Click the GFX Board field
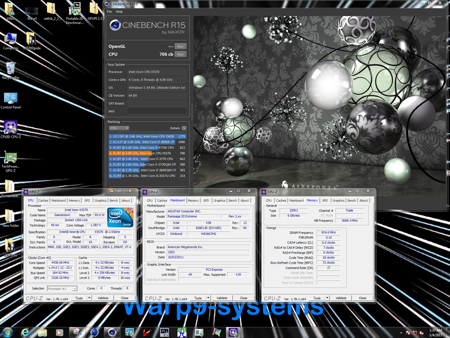 157,103
